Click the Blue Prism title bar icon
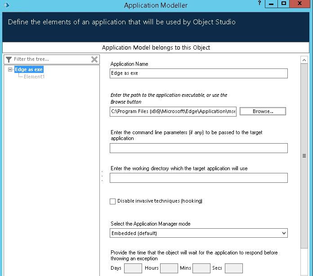 [6, 5]
